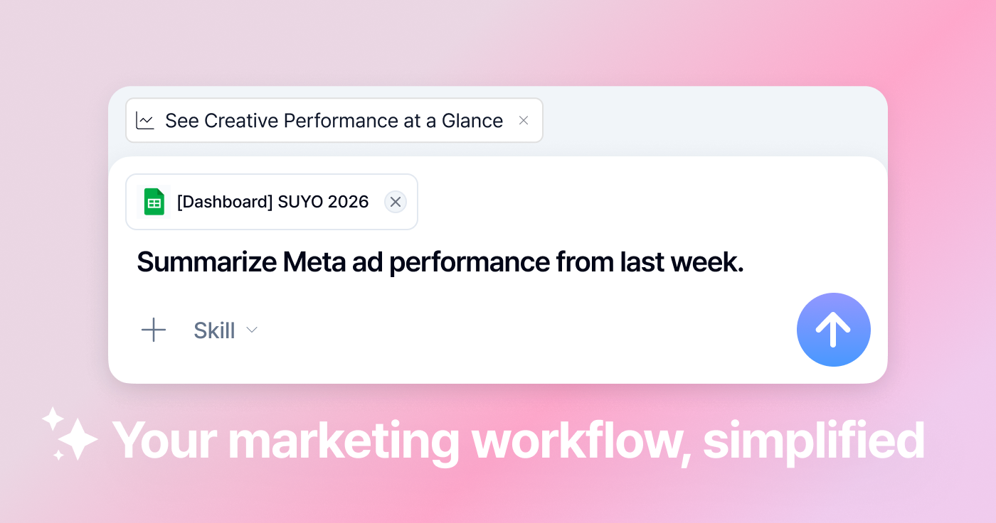Click the line chart icon in suggestion chip
This screenshot has height=523, width=996.
point(145,121)
